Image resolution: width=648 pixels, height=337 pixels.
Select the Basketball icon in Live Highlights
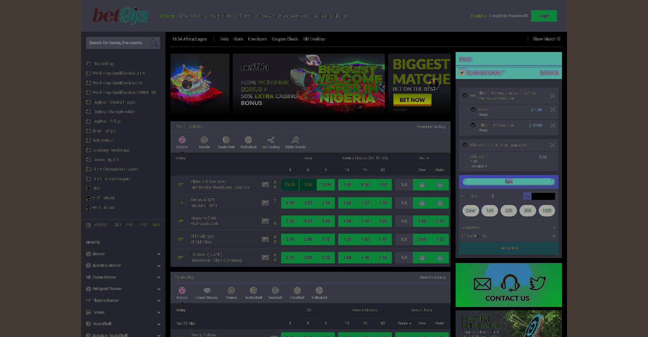226,140
